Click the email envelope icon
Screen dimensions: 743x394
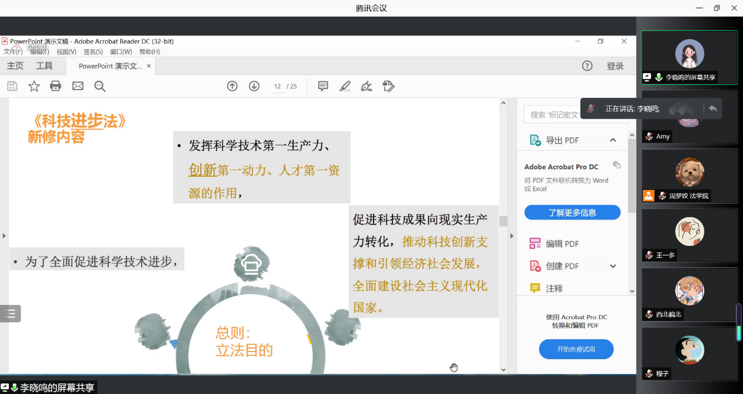tap(78, 86)
